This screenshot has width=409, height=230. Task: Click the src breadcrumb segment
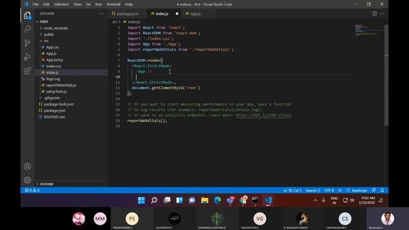[x=114, y=22]
